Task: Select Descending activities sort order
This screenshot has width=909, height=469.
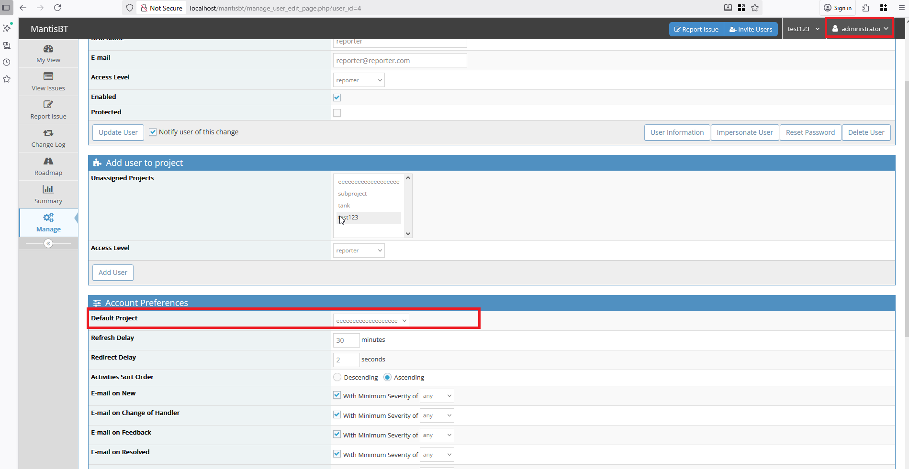Action: (337, 377)
